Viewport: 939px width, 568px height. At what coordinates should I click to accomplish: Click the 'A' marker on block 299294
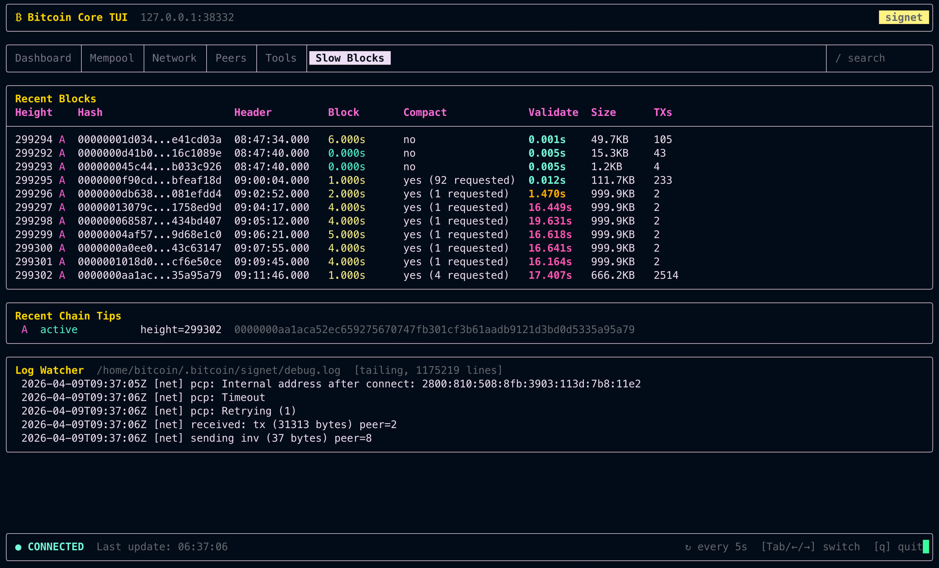pyautogui.click(x=62, y=140)
